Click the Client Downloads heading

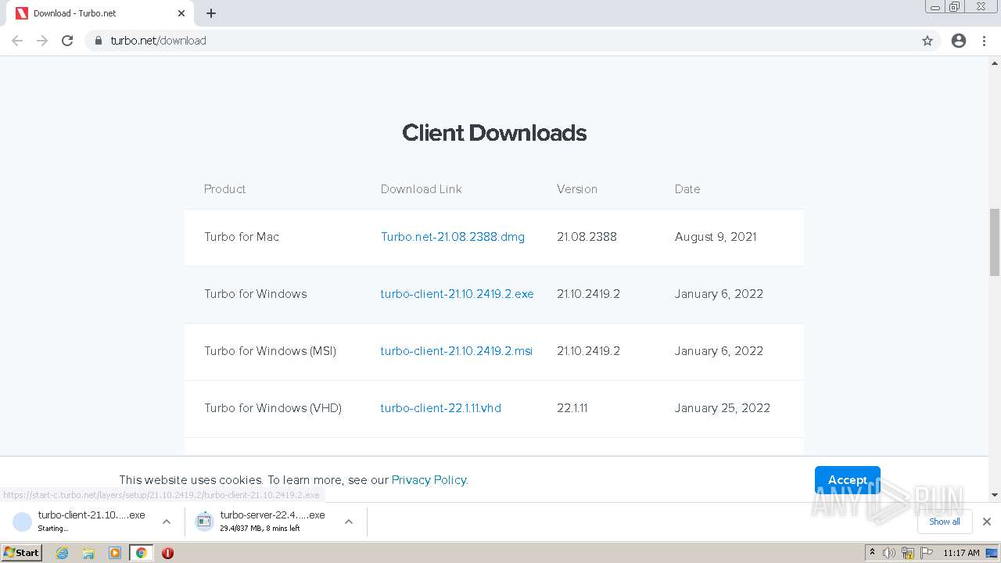494,133
